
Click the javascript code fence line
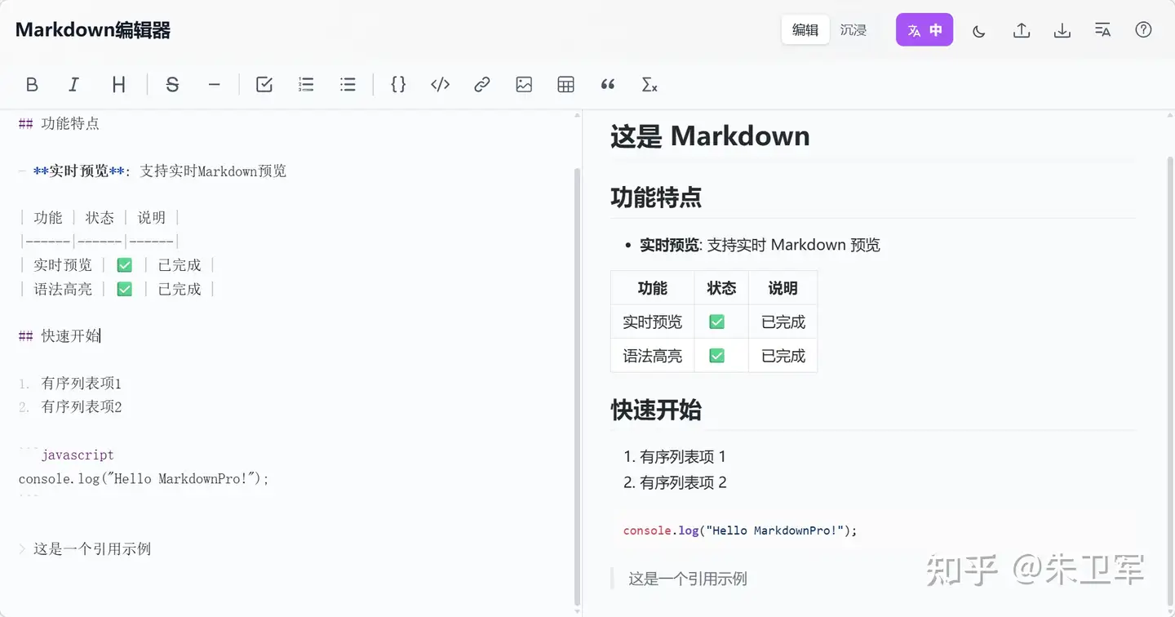(x=66, y=455)
